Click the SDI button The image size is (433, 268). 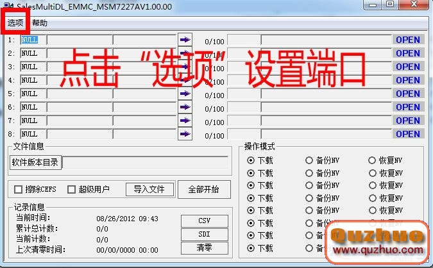[205, 234]
